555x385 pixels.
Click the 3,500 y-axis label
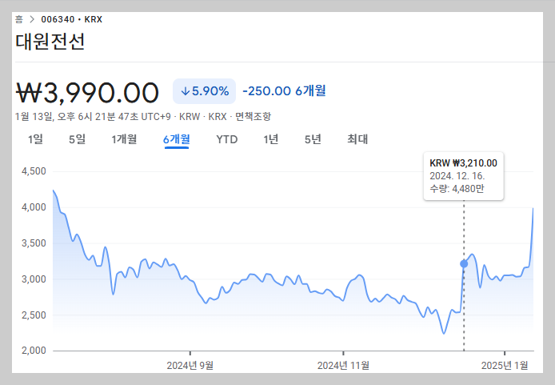[34, 243]
